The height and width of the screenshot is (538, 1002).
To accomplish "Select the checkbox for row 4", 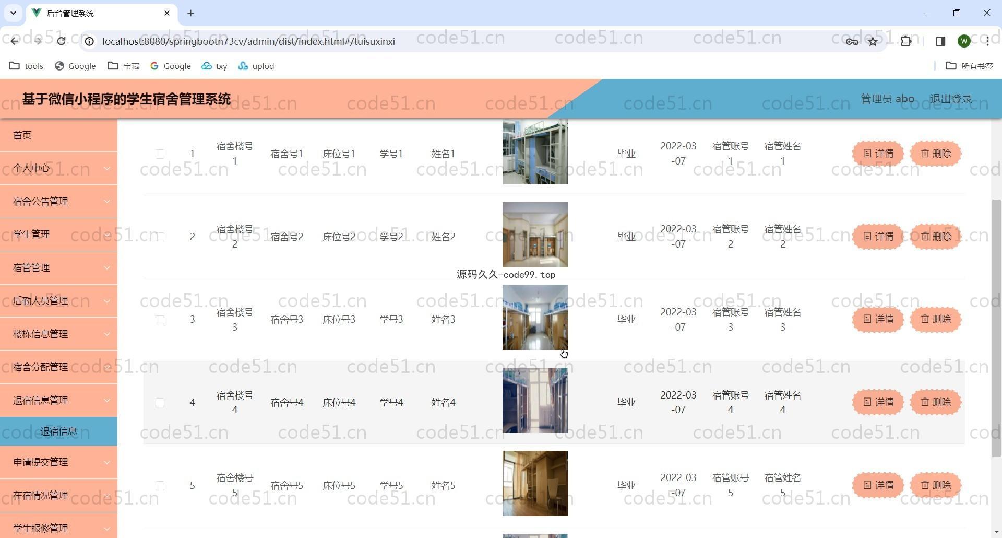I will pos(160,403).
